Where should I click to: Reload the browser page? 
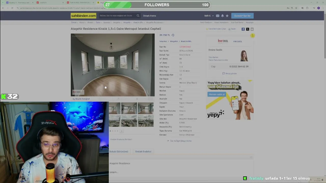[12, 8]
